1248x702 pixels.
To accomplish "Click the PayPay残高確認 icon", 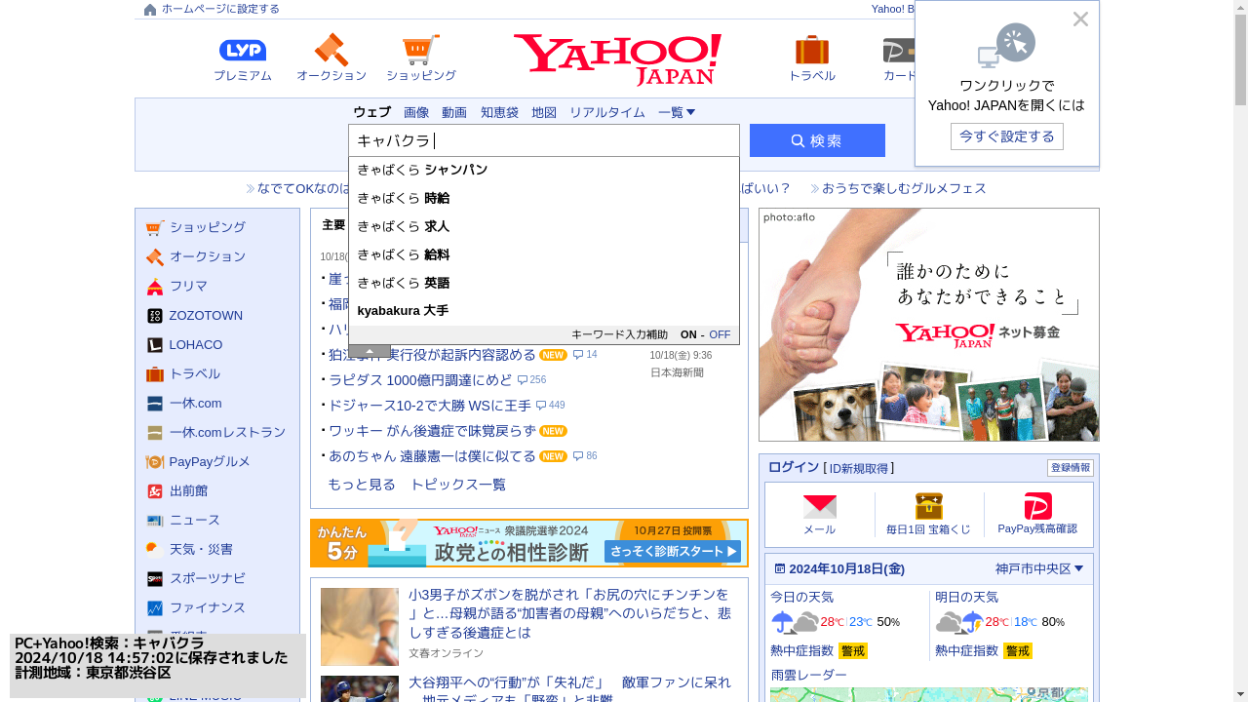I will click(x=1037, y=506).
